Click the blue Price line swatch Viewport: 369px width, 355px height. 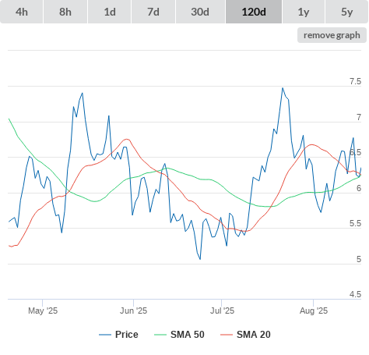click(x=105, y=335)
